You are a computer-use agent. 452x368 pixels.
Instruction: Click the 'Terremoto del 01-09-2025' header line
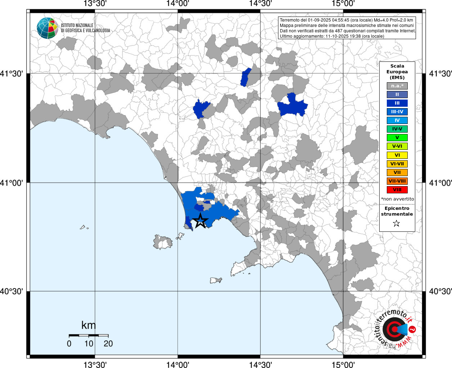click(x=346, y=20)
